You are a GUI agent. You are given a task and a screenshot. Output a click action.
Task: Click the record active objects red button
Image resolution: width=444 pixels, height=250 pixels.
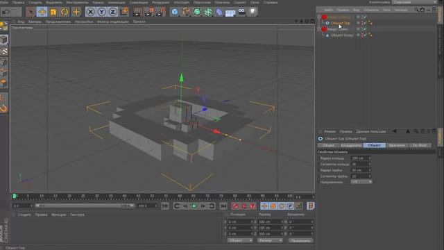tap(235, 206)
